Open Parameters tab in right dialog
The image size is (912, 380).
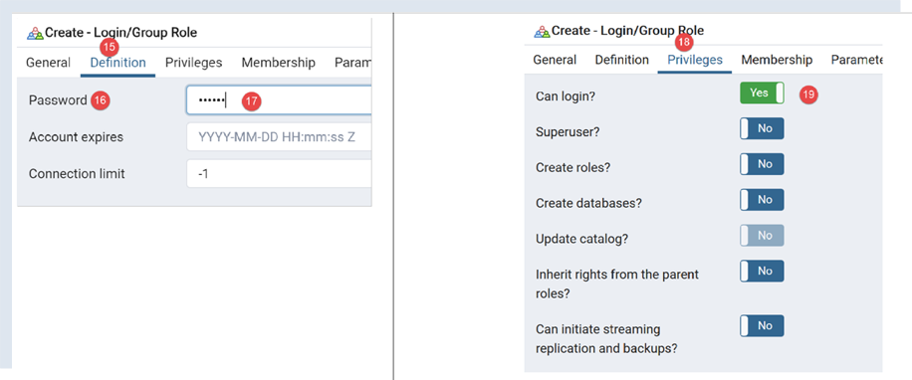(x=857, y=60)
